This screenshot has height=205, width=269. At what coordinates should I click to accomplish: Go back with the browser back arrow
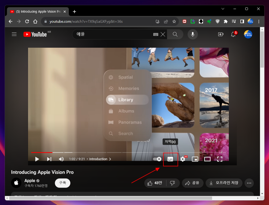pos(11,21)
